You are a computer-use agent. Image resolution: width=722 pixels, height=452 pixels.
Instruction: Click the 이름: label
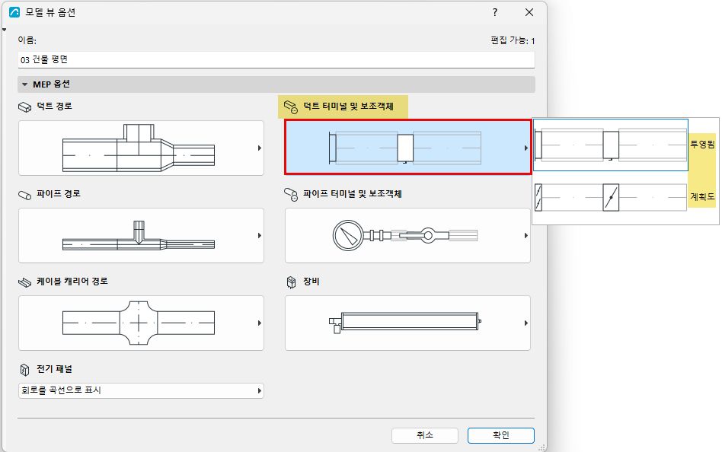(27, 40)
